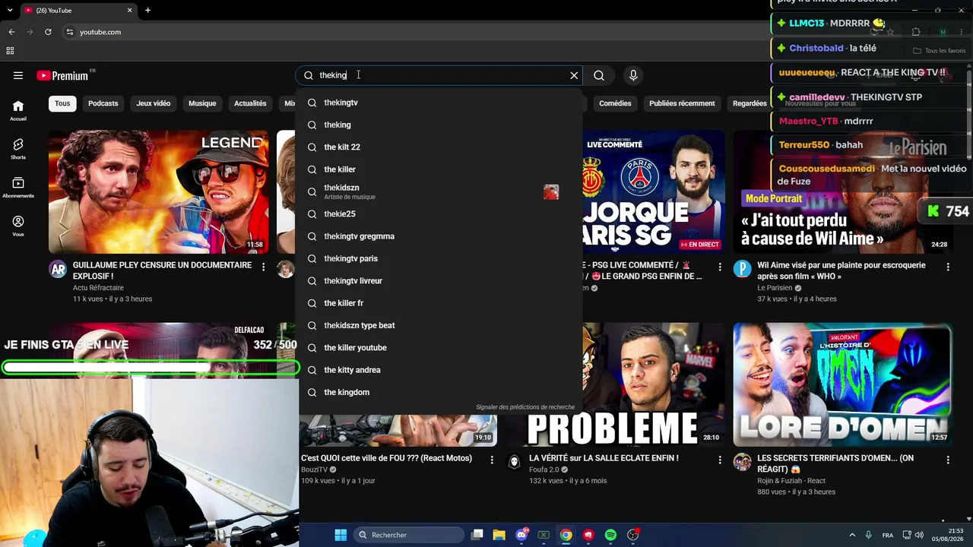
Task: Open the LORE D'OMEN video thumbnail
Action: 842,384
